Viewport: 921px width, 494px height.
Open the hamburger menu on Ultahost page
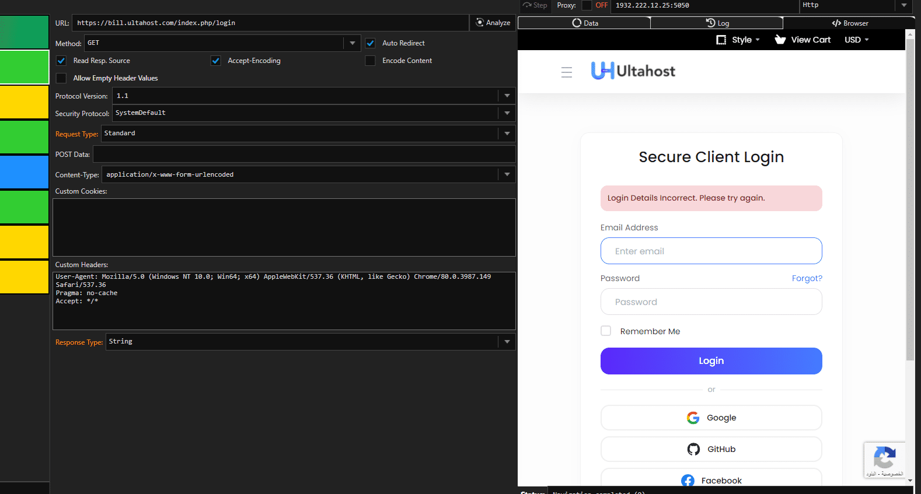(x=566, y=72)
